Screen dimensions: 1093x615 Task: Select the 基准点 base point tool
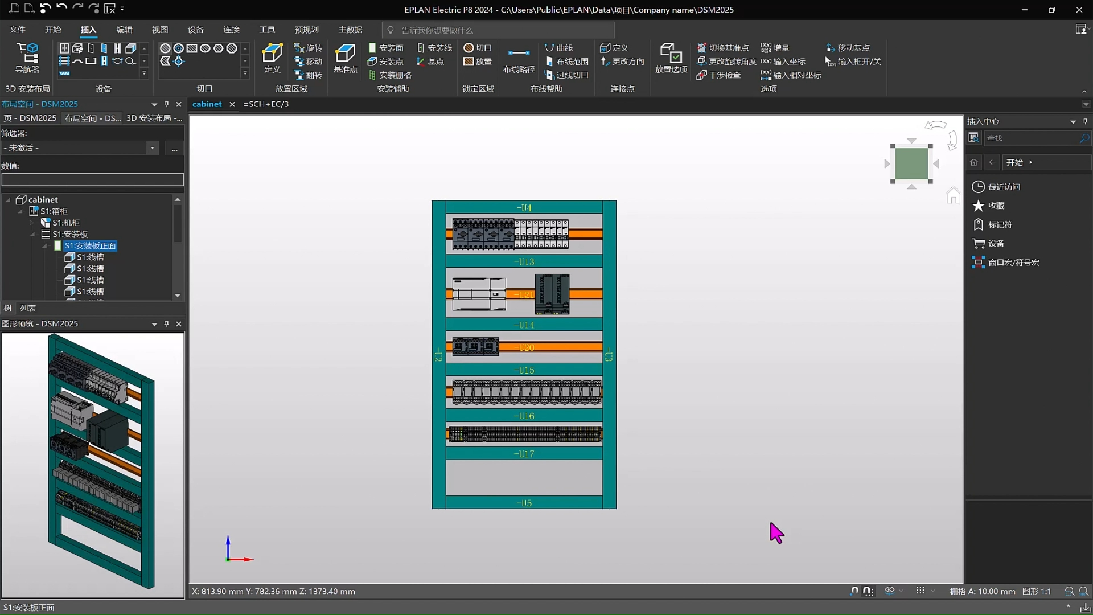(x=345, y=58)
